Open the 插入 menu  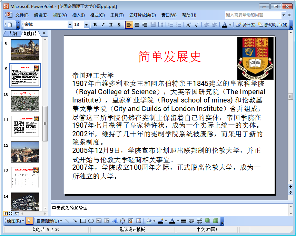point(78,15)
